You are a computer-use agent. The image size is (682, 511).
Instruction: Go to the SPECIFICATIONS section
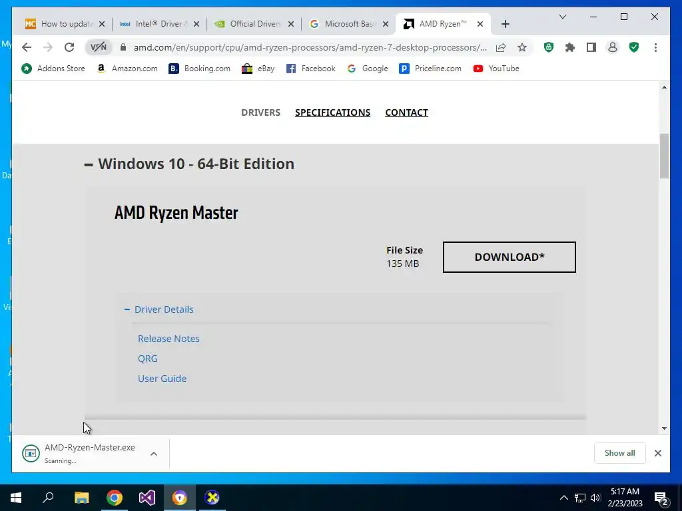click(333, 112)
